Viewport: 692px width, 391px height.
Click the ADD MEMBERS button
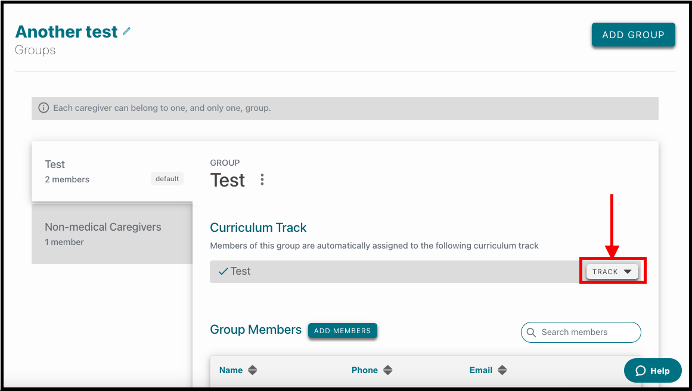[x=343, y=331]
